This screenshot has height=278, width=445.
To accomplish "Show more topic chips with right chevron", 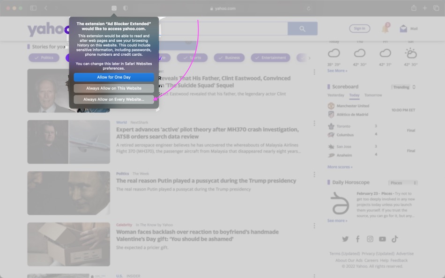I will (309, 58).
